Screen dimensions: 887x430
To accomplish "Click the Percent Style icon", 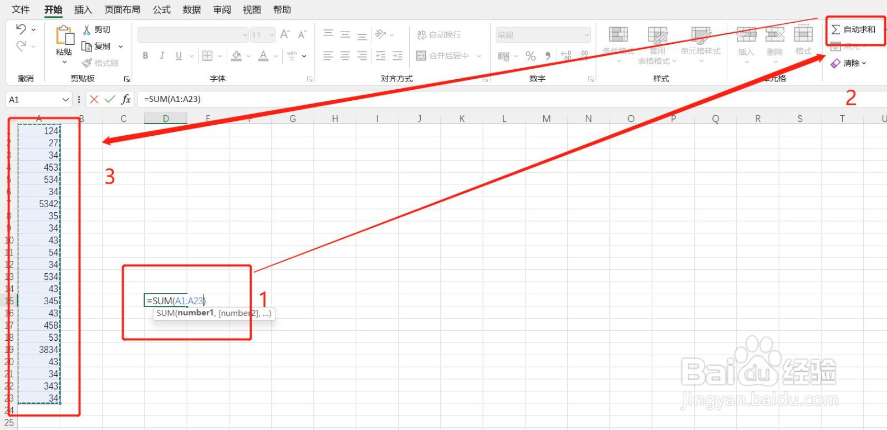I will 531,56.
